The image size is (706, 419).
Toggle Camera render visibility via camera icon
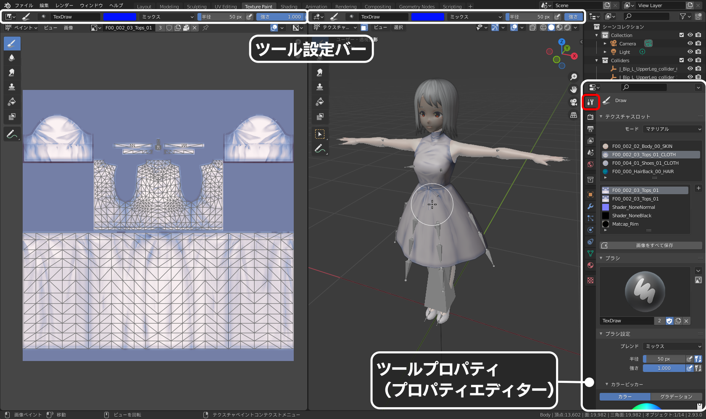click(x=698, y=43)
